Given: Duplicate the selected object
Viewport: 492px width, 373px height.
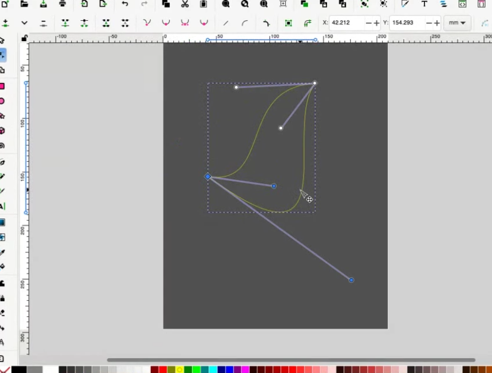Looking at the screenshot, I should coord(304,4).
